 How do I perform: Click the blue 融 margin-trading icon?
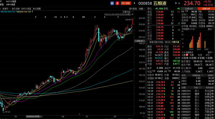[112, 3]
